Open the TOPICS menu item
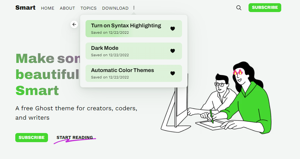300x159 pixels. tap(88, 8)
